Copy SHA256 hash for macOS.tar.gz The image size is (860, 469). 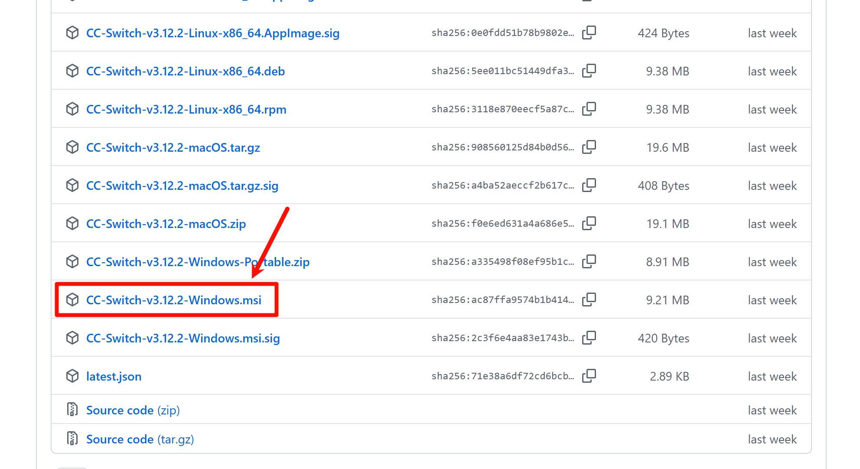pyautogui.click(x=589, y=147)
